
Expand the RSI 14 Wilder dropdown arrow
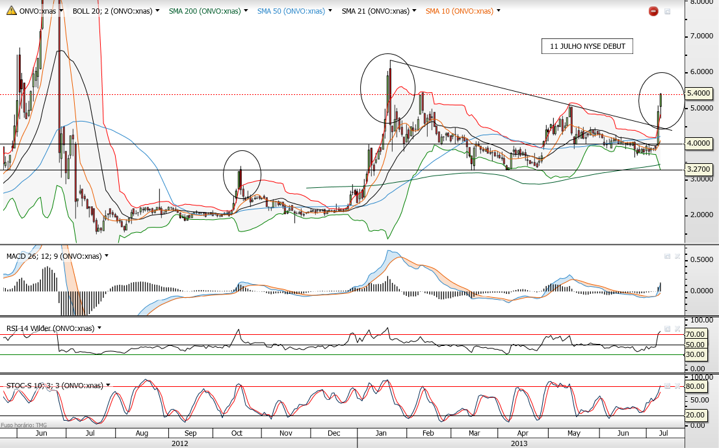[99, 328]
